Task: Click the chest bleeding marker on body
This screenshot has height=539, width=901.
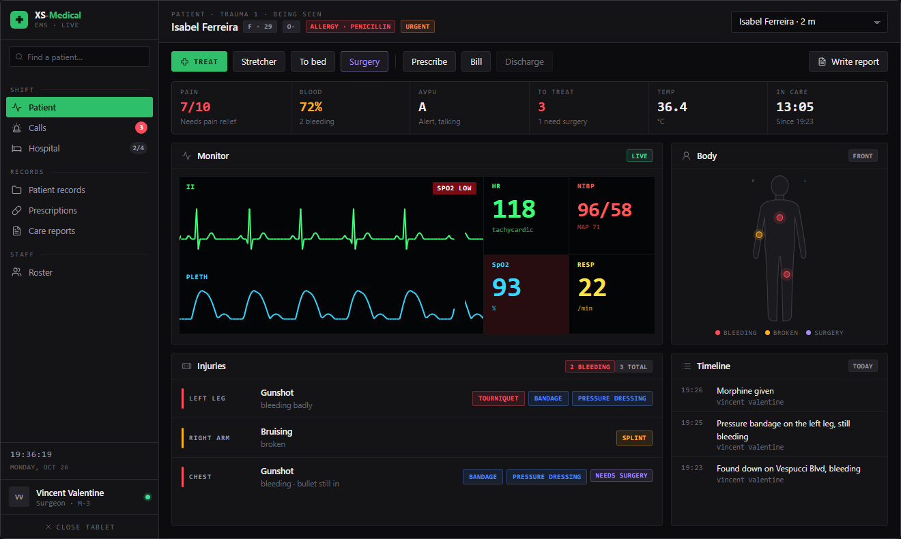Action: [x=780, y=217]
